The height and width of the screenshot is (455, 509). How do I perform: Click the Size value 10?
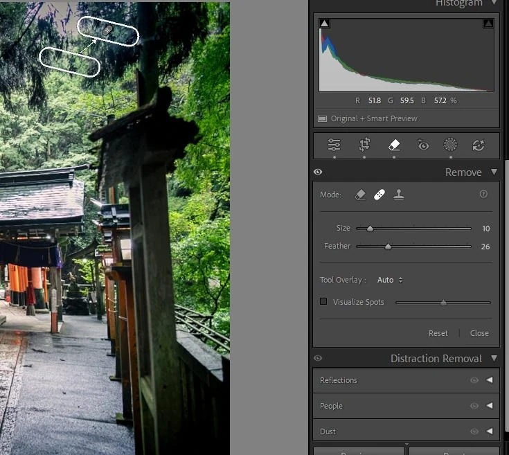(x=485, y=229)
